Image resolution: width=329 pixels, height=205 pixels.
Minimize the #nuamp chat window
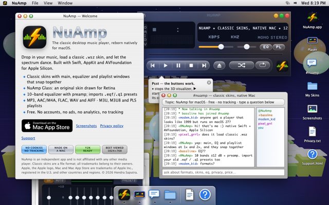pos(169,95)
